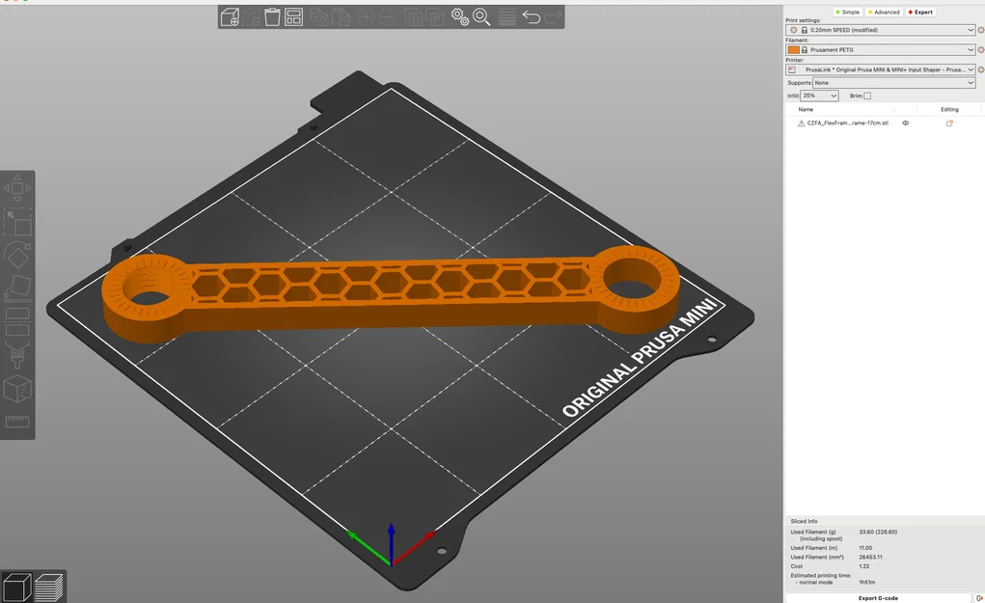Click Split to objects icon
The image size is (985, 603).
tap(413, 17)
